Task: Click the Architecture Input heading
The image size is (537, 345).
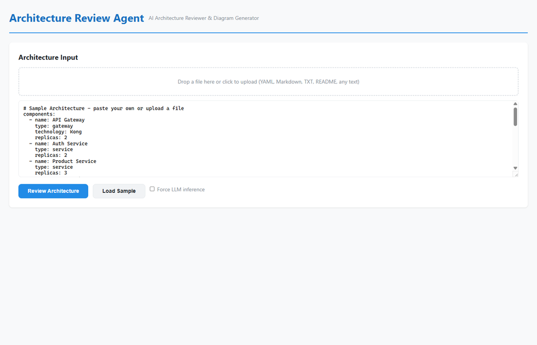Action: tap(48, 57)
